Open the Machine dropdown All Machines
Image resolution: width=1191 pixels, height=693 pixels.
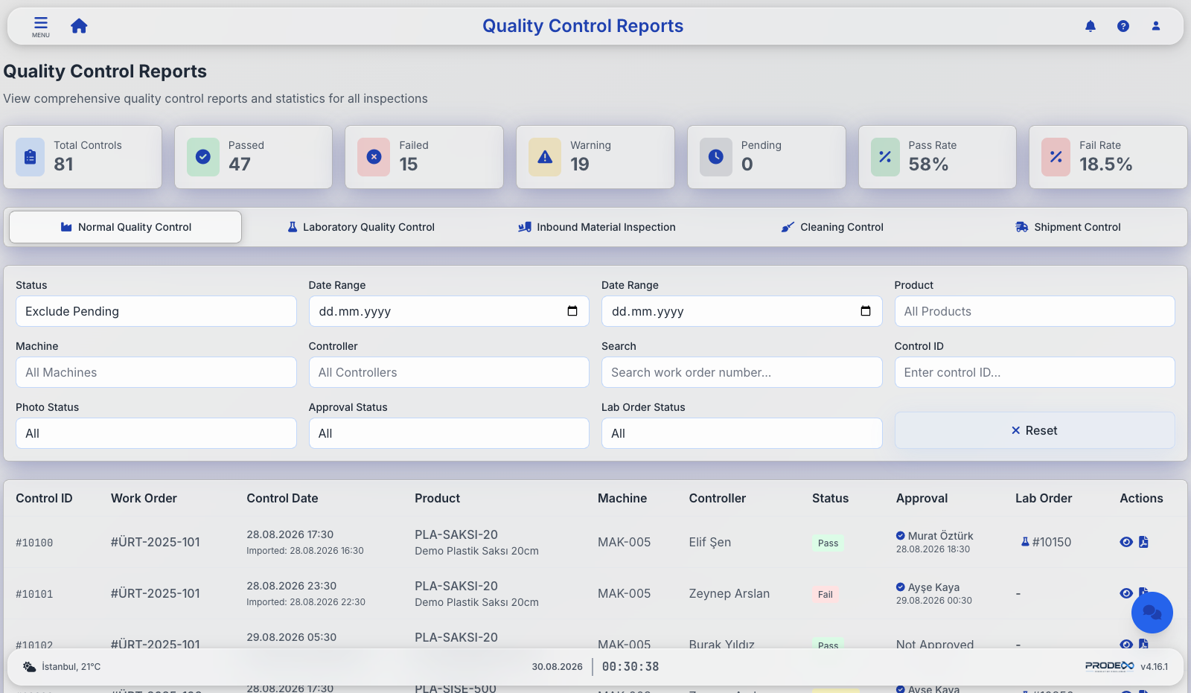pos(156,372)
